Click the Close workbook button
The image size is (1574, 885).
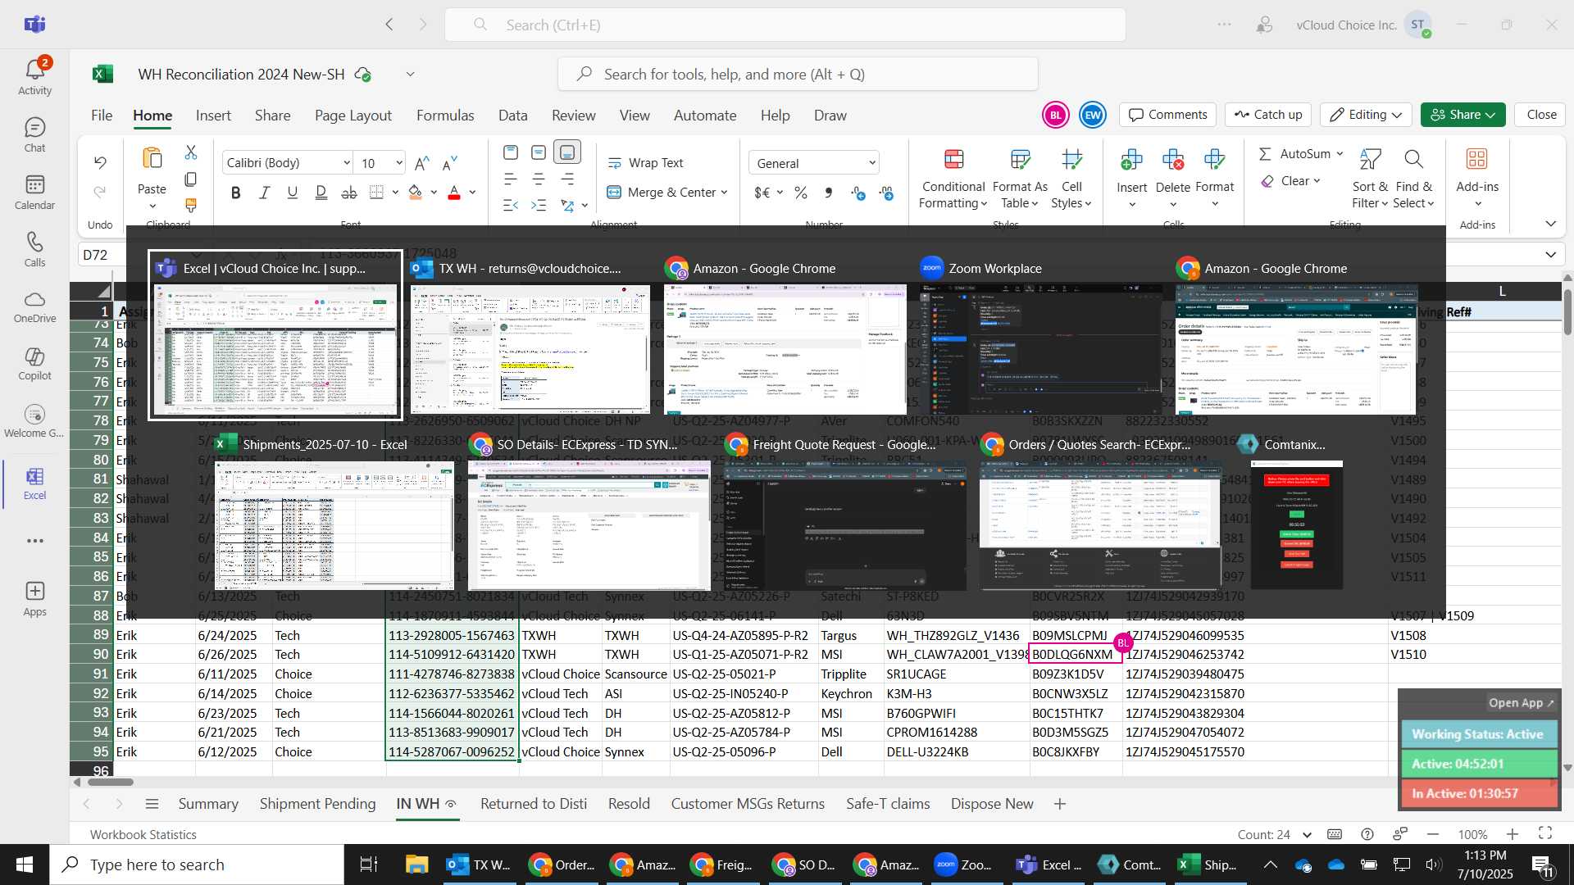pyautogui.click(x=1541, y=115)
